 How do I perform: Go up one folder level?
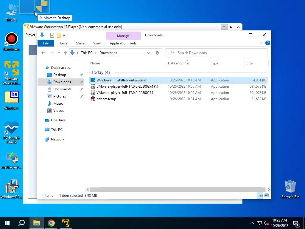65,53
